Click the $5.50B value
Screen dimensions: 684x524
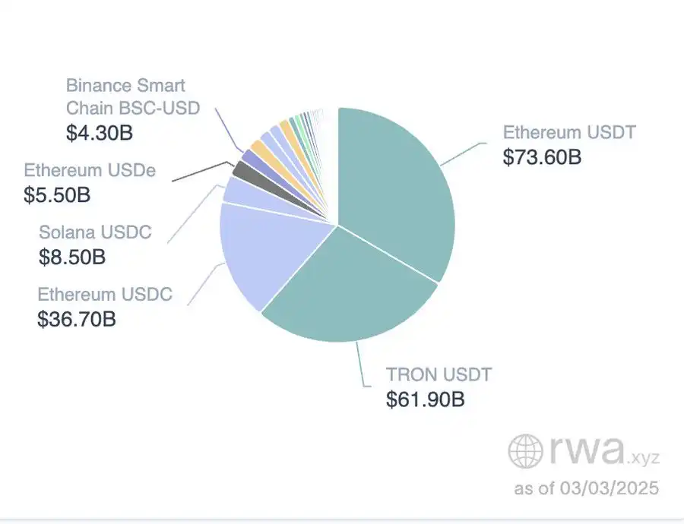click(x=57, y=195)
